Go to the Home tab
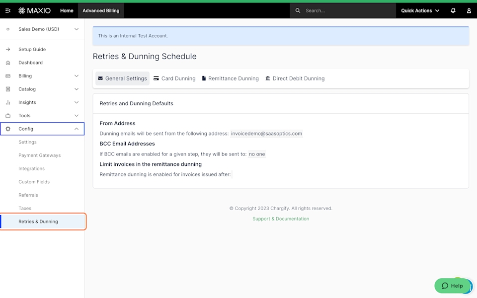 pos(67,10)
